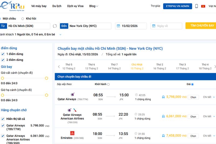Open the Vé máy bay menu
The width and height of the screenshot is (216, 144).
tap(39, 6)
